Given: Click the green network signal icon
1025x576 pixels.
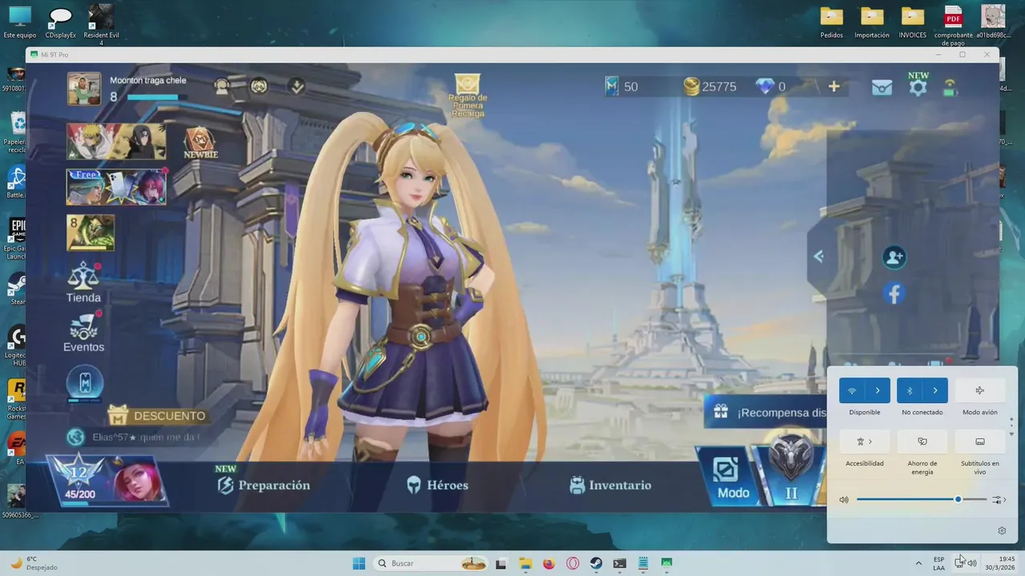Looking at the screenshot, I should (x=950, y=87).
